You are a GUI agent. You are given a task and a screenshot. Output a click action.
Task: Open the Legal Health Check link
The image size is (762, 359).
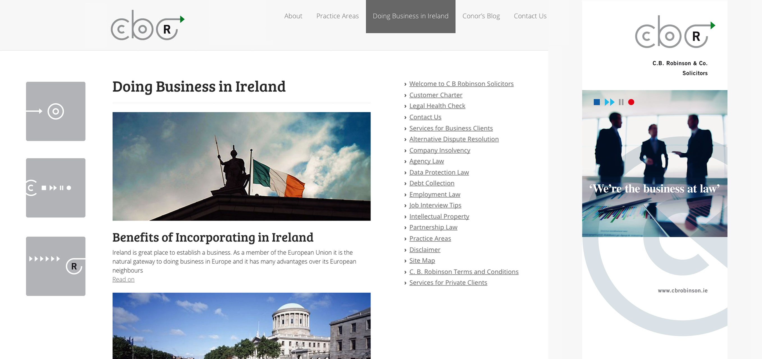click(437, 106)
